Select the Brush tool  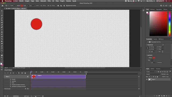tap(2, 30)
